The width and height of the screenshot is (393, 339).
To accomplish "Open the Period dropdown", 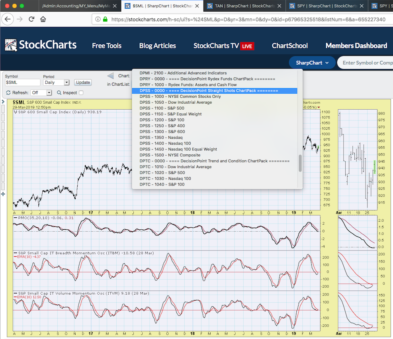I will tap(56, 83).
